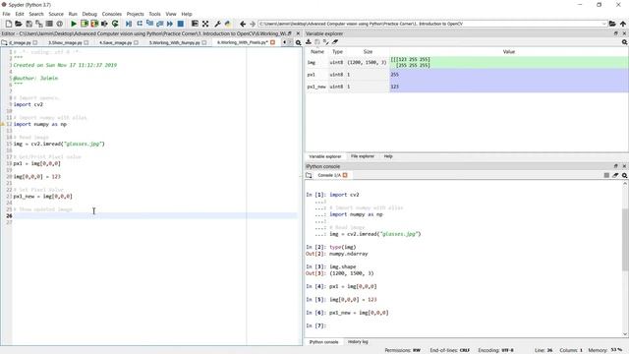This screenshot has width=629, height=354.
Task: Open editor find magnifier icon
Action: tap(299, 42)
